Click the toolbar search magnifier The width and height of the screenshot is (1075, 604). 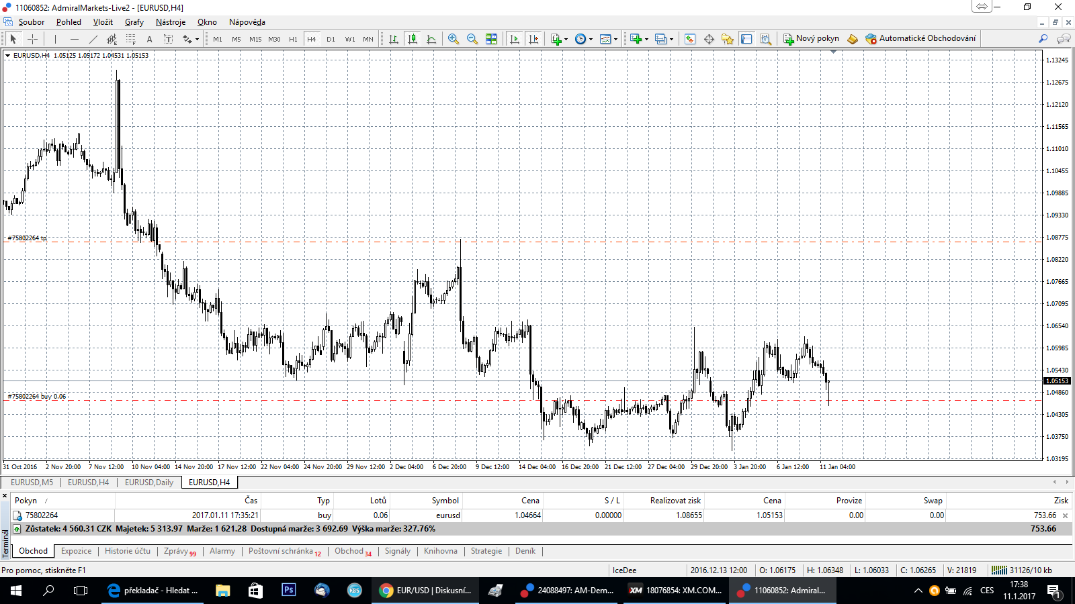(1043, 39)
